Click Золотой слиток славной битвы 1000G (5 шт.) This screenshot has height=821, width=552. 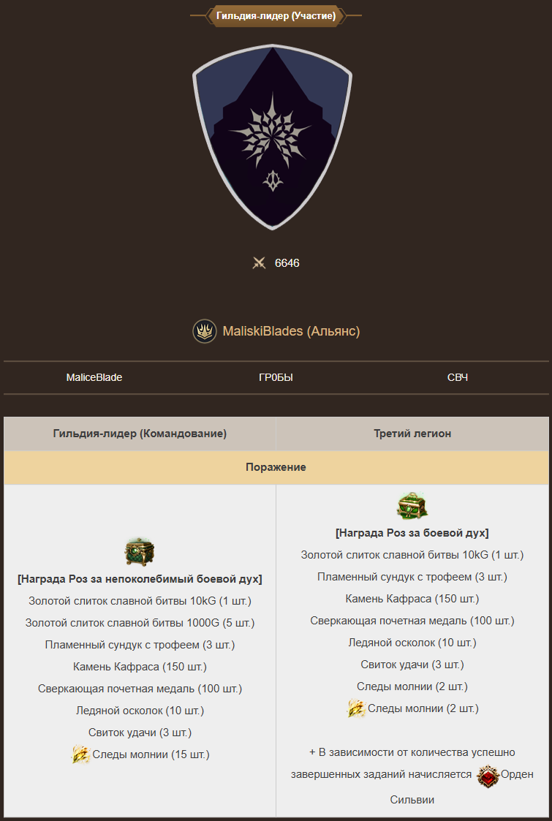(140, 623)
